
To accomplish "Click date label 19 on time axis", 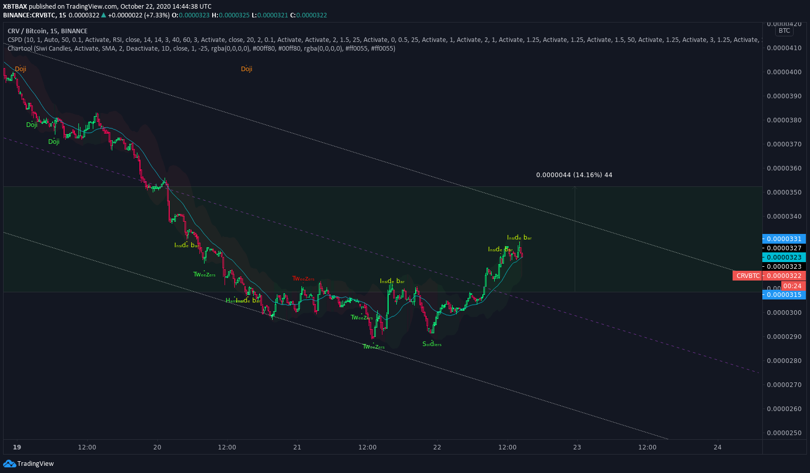I will (17, 447).
